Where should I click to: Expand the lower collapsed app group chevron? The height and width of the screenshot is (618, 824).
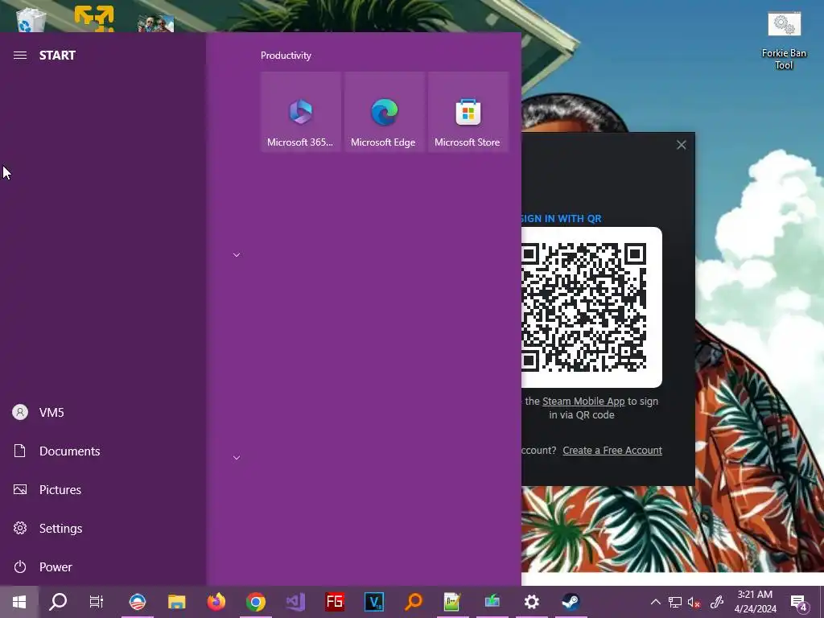pyautogui.click(x=237, y=458)
